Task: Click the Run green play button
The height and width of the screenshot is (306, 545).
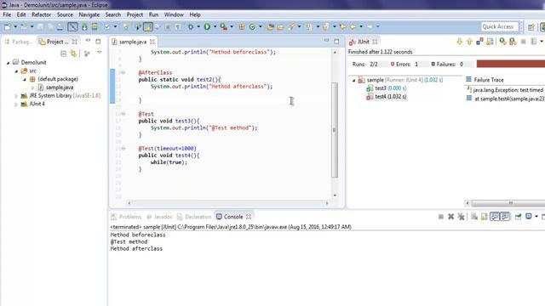Action: tap(207, 26)
